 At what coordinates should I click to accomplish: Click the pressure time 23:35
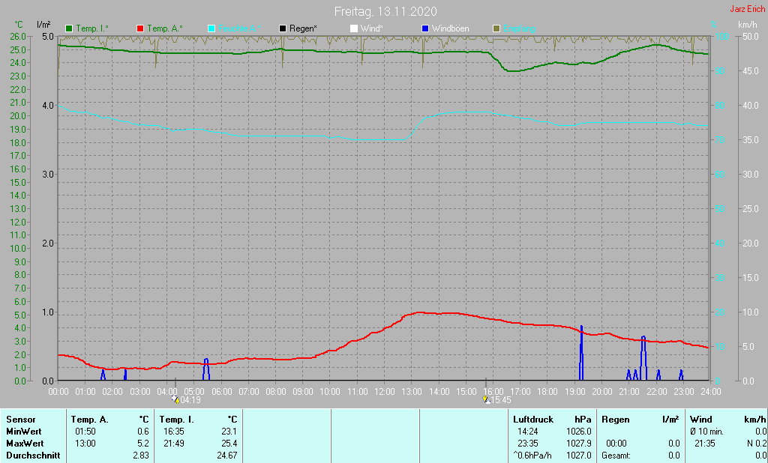tap(527, 444)
